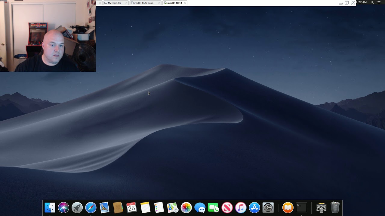Viewport: 385px width, 216px height.
Task: Open System Preferences gear icon
Action: 268,208
